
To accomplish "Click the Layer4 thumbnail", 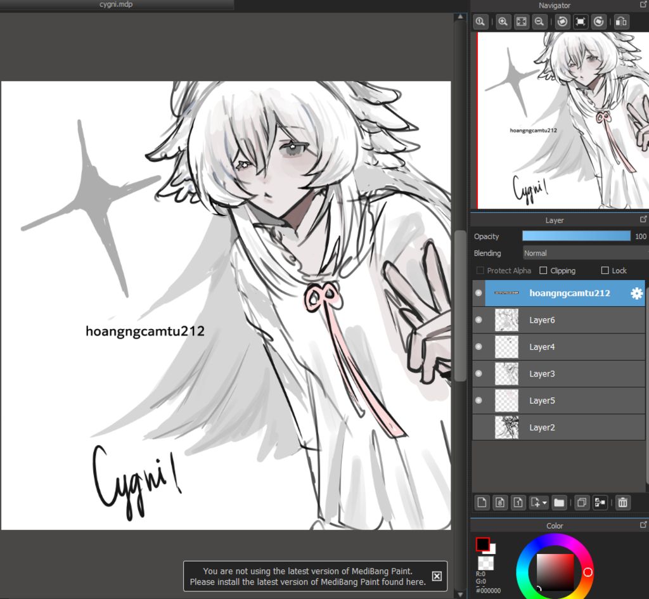I will pos(506,347).
